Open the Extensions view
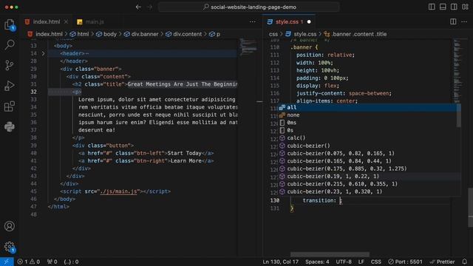 [x=10, y=106]
